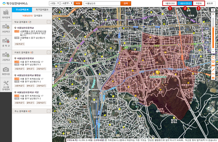Collapse the side panel arrow handle
Screen dimensions: 218x142
[53, 80]
